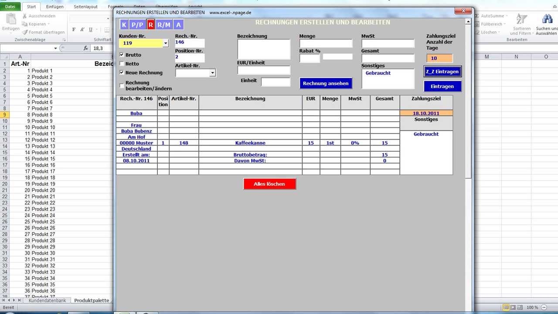The width and height of the screenshot is (558, 314).
Task: Open the A section button in dialog
Action: (x=178, y=25)
